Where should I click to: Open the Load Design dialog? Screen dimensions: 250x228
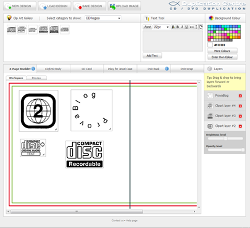pyautogui.click(x=54, y=6)
